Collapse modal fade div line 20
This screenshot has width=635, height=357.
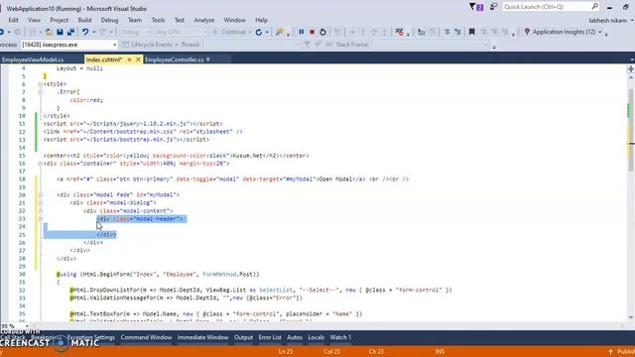click(x=40, y=195)
